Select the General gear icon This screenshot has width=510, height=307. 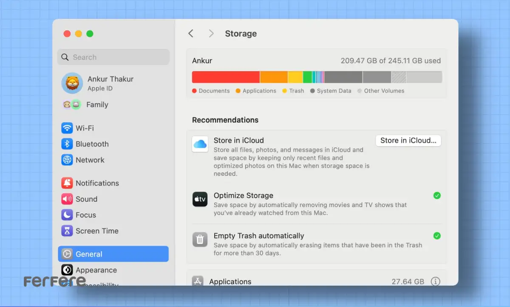(67, 254)
